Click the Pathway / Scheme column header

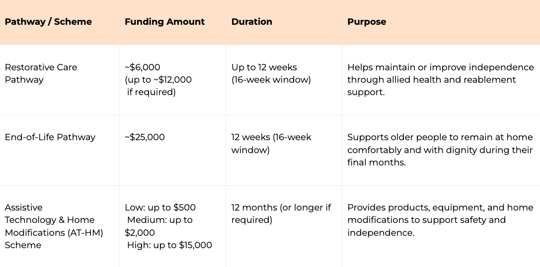point(48,22)
